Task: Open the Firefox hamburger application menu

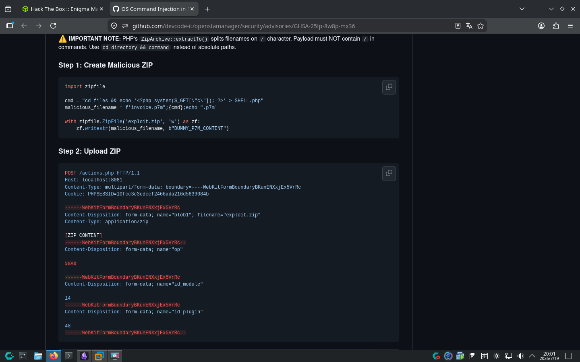Action: tap(570, 26)
